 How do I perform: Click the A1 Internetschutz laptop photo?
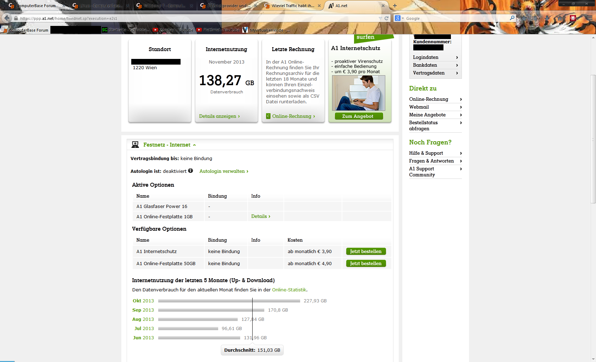click(x=358, y=93)
